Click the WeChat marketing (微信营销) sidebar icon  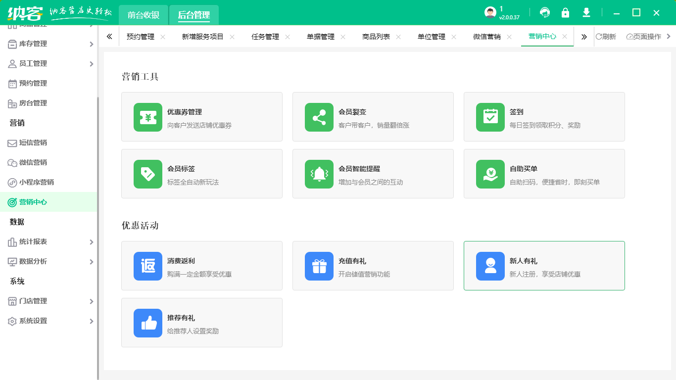pos(12,163)
